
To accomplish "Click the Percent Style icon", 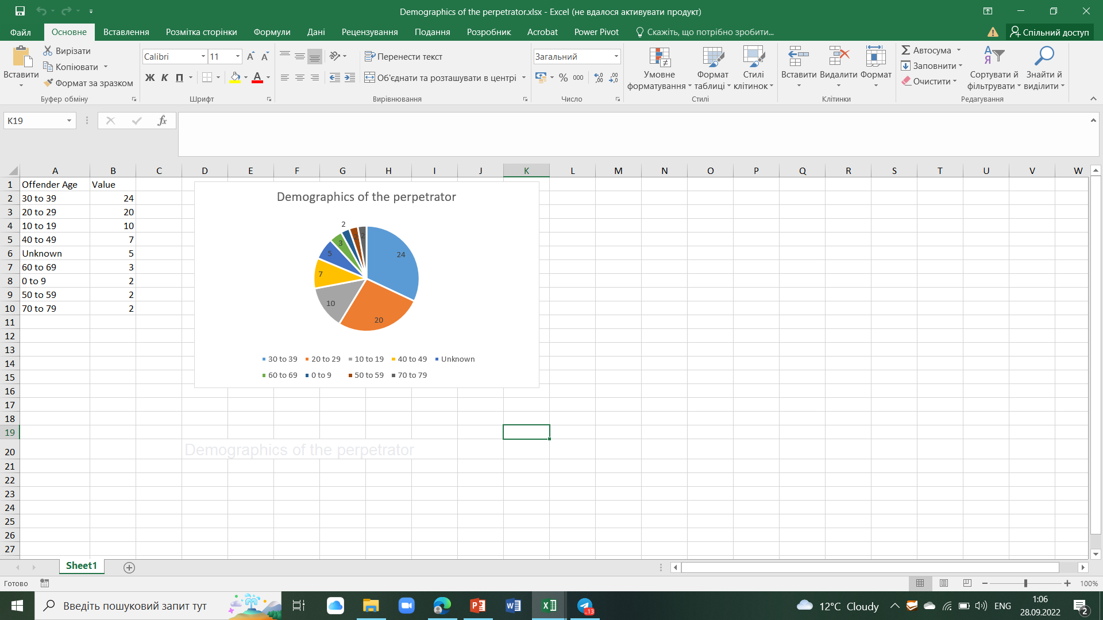I will point(563,77).
